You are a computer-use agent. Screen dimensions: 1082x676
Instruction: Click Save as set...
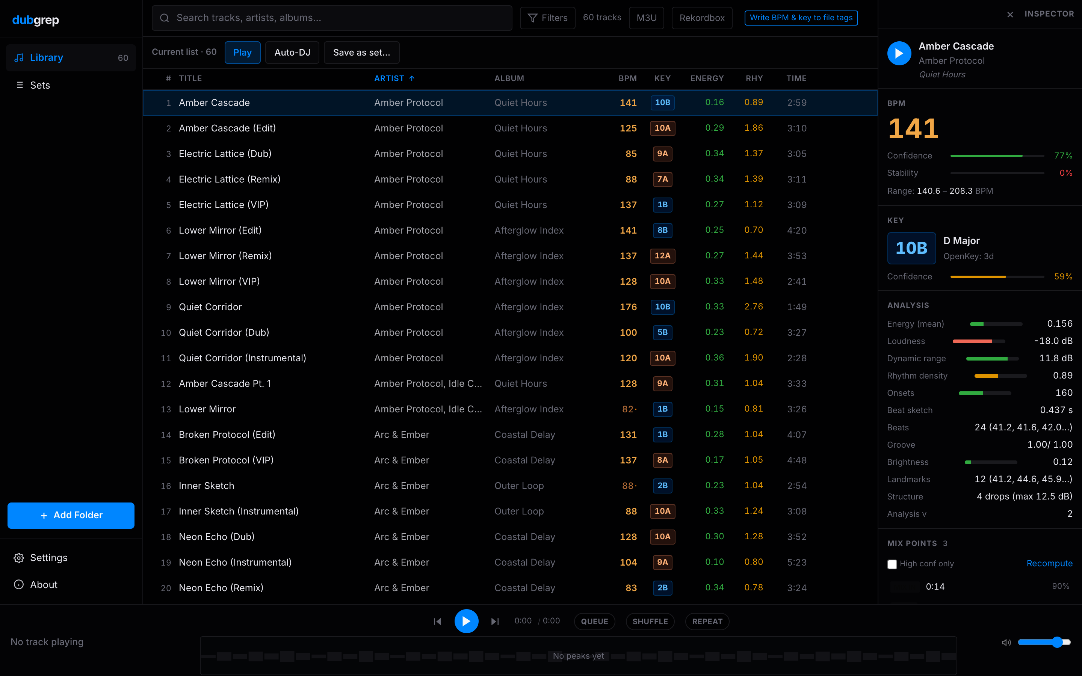[361, 52]
